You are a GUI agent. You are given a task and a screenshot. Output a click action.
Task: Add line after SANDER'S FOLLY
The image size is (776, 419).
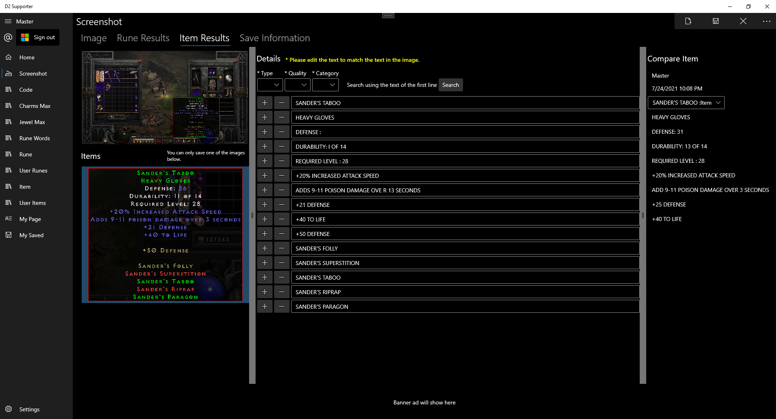click(x=265, y=248)
